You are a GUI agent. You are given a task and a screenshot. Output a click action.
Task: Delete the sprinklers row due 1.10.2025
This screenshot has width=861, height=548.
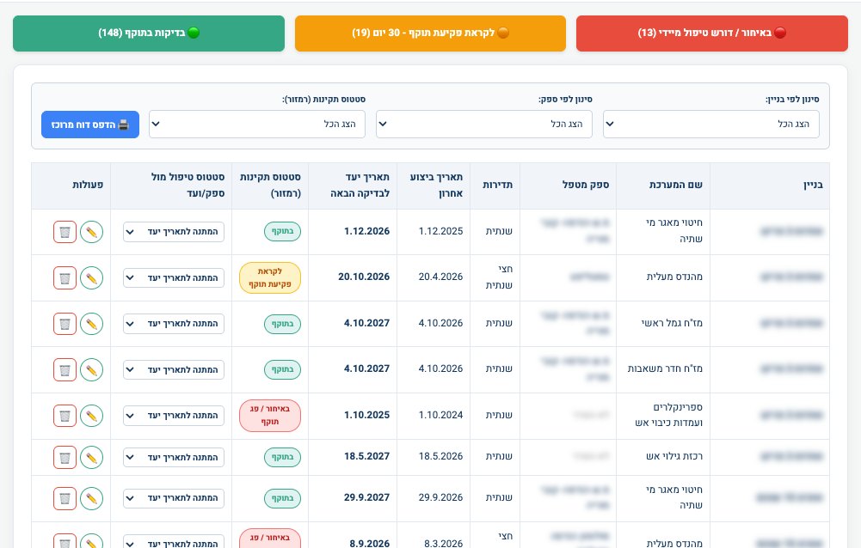click(x=65, y=416)
